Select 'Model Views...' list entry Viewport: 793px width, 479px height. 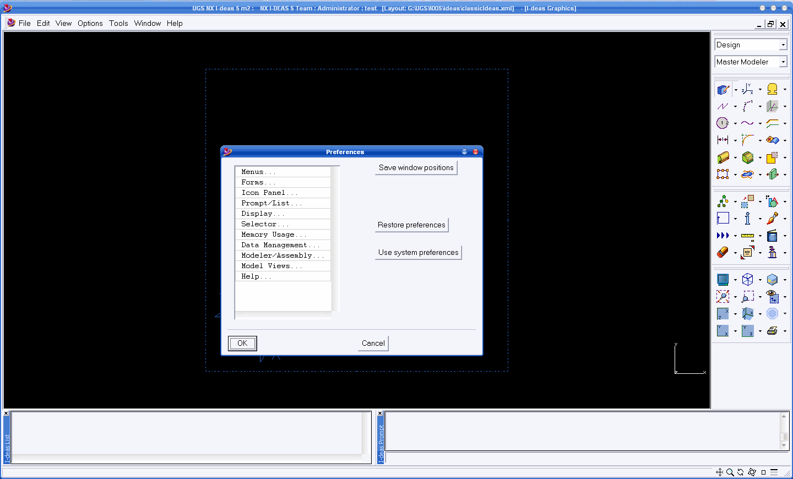[x=283, y=266]
